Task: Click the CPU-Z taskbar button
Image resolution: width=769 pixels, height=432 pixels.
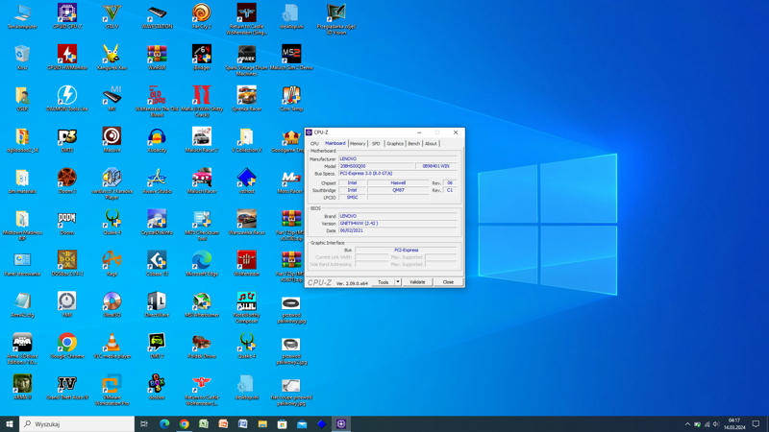Action: tap(341, 423)
